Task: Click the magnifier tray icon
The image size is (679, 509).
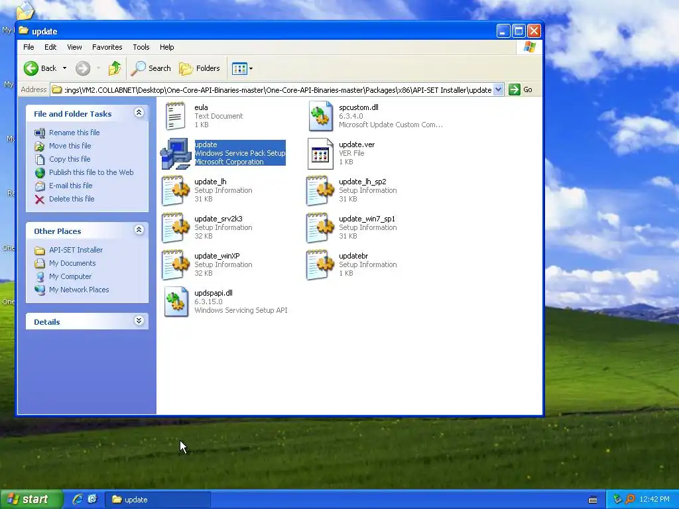Action: pyautogui.click(x=630, y=500)
